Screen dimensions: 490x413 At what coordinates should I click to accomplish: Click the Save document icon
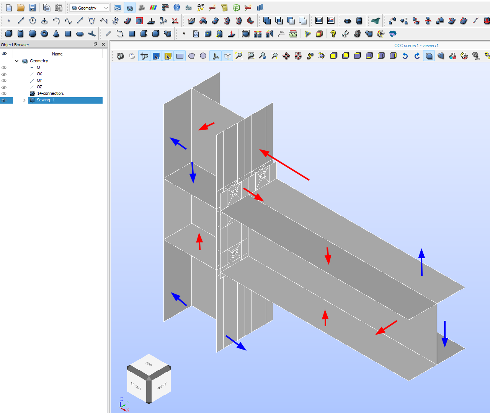(x=33, y=8)
